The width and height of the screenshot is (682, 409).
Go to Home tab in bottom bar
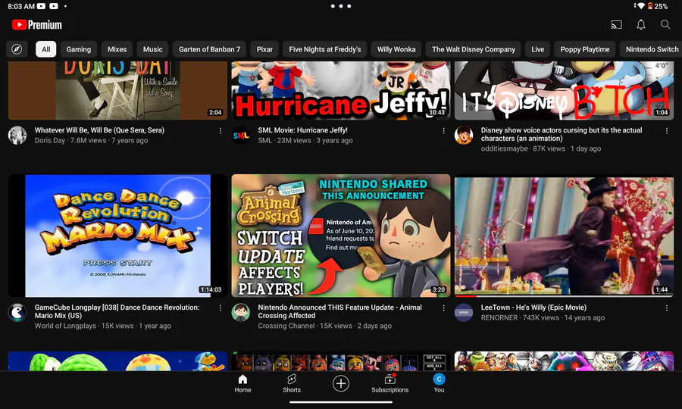(x=242, y=383)
